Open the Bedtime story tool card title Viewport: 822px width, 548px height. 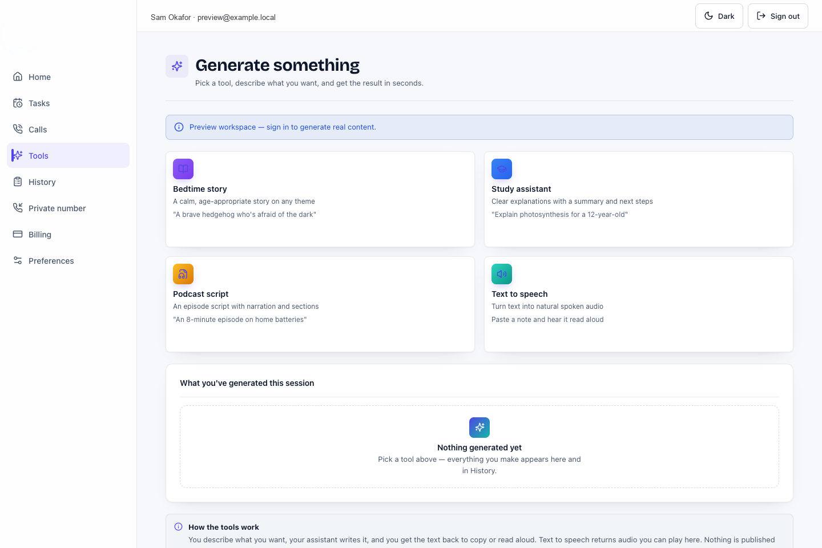200,189
